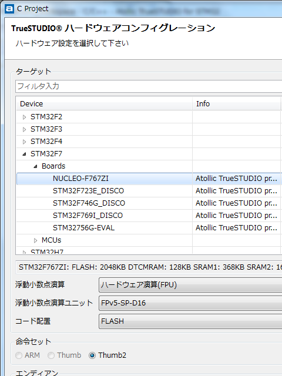Click Info cell of STM32F769I_DISCO row
The width and height of the screenshot is (282, 376).
click(236, 216)
